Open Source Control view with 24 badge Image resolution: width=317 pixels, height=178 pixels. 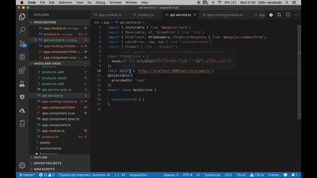tap(22, 44)
